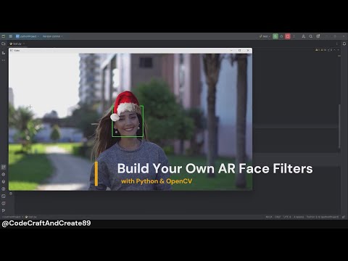Viewport: 348px width, 261px height.
Task: Close the test.py editor tab
Action: 24,43
